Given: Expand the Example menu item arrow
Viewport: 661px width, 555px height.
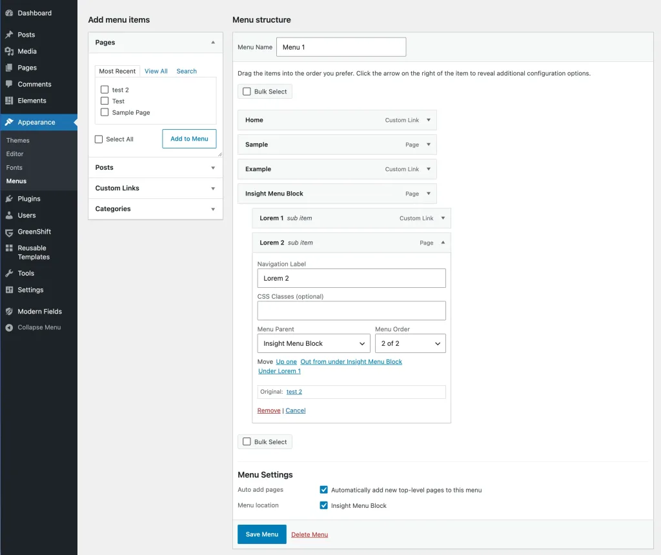Looking at the screenshot, I should (x=429, y=169).
